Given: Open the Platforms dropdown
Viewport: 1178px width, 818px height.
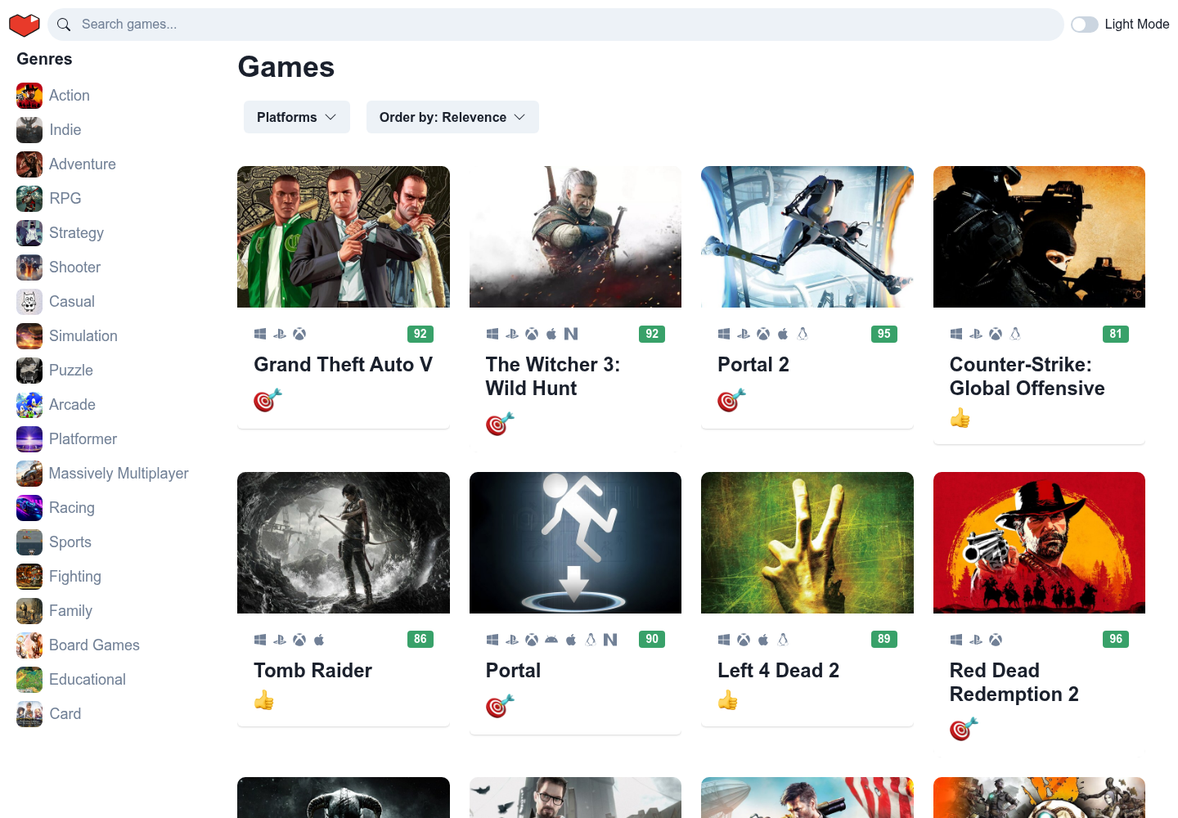Looking at the screenshot, I should [x=297, y=117].
